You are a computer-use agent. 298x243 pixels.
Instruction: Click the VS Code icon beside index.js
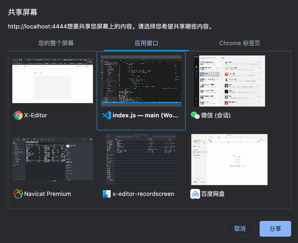click(x=107, y=115)
